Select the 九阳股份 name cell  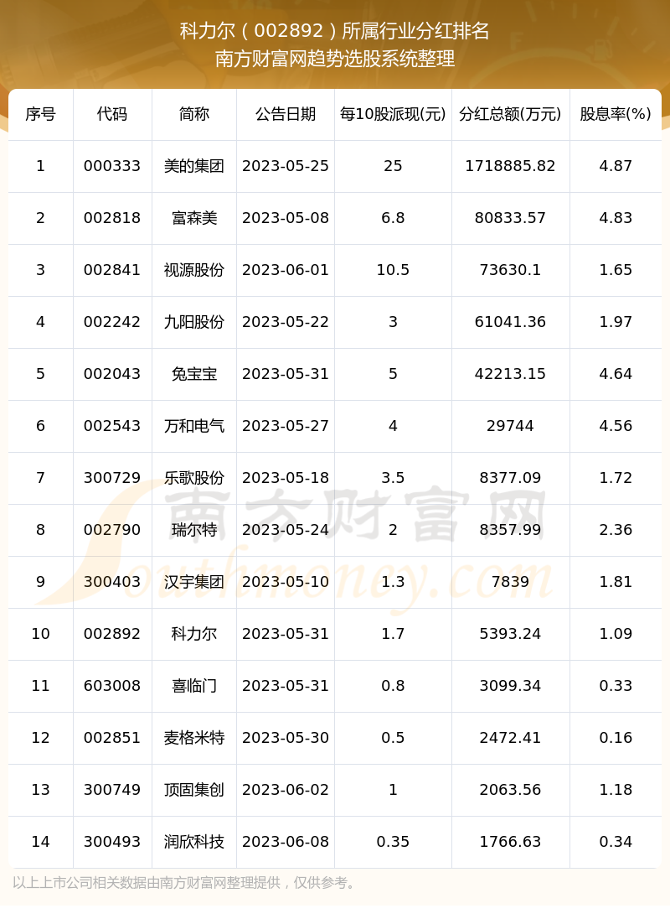coord(194,322)
